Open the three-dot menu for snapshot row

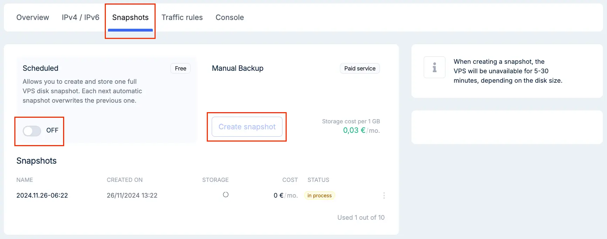(x=384, y=196)
